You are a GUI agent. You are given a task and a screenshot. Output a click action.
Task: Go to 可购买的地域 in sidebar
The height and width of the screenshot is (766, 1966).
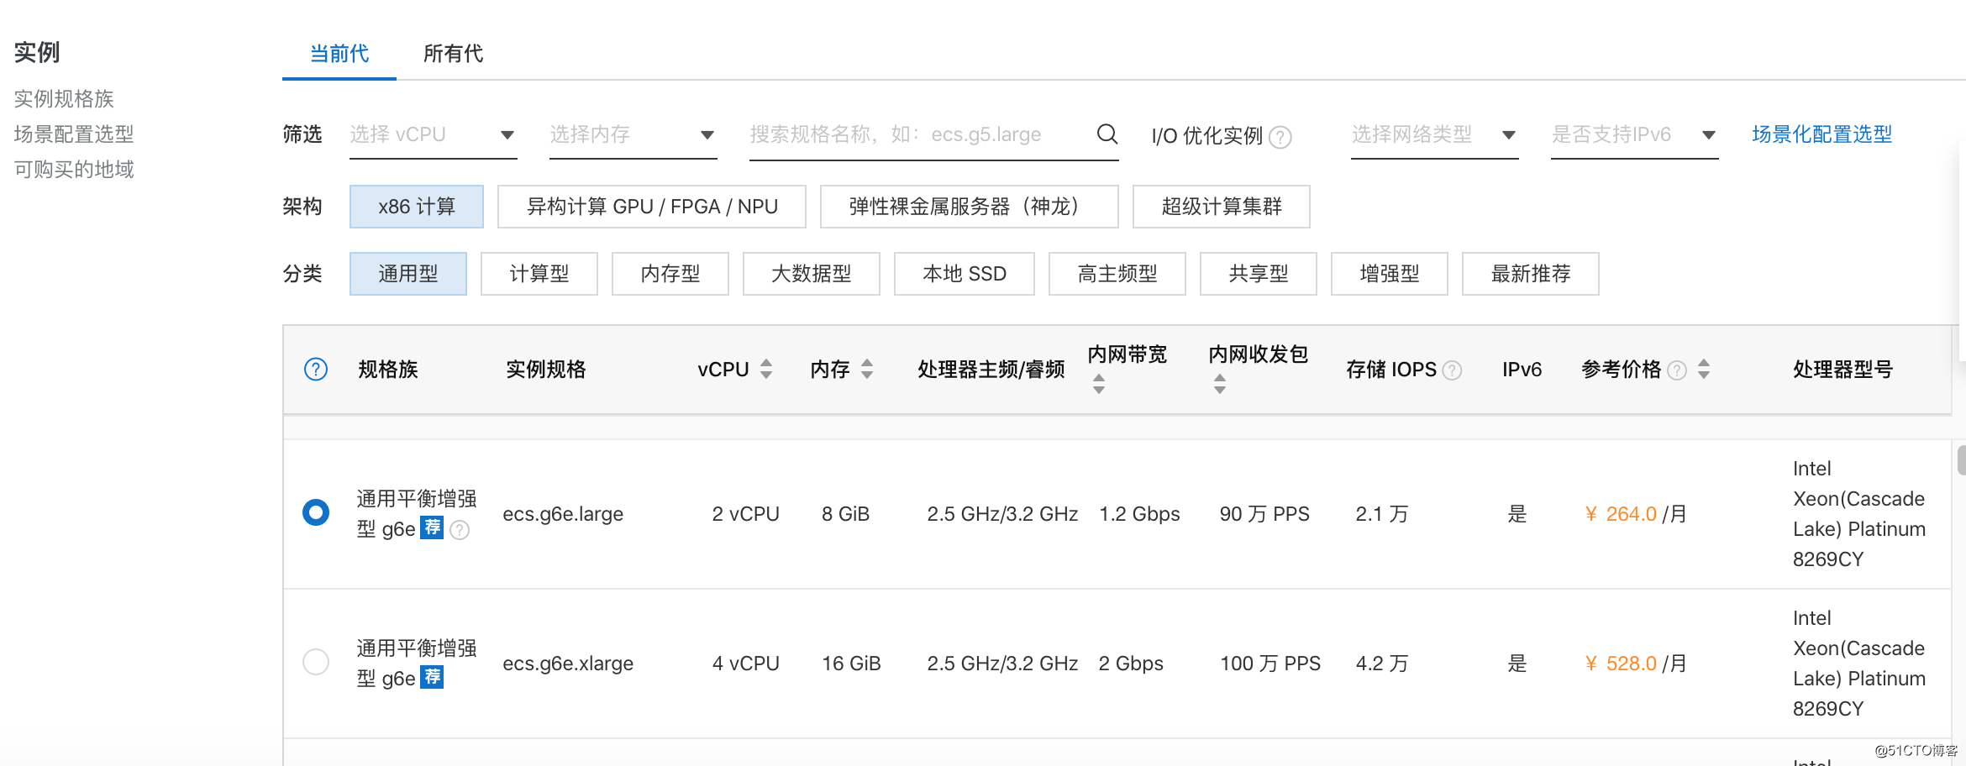[x=74, y=170]
